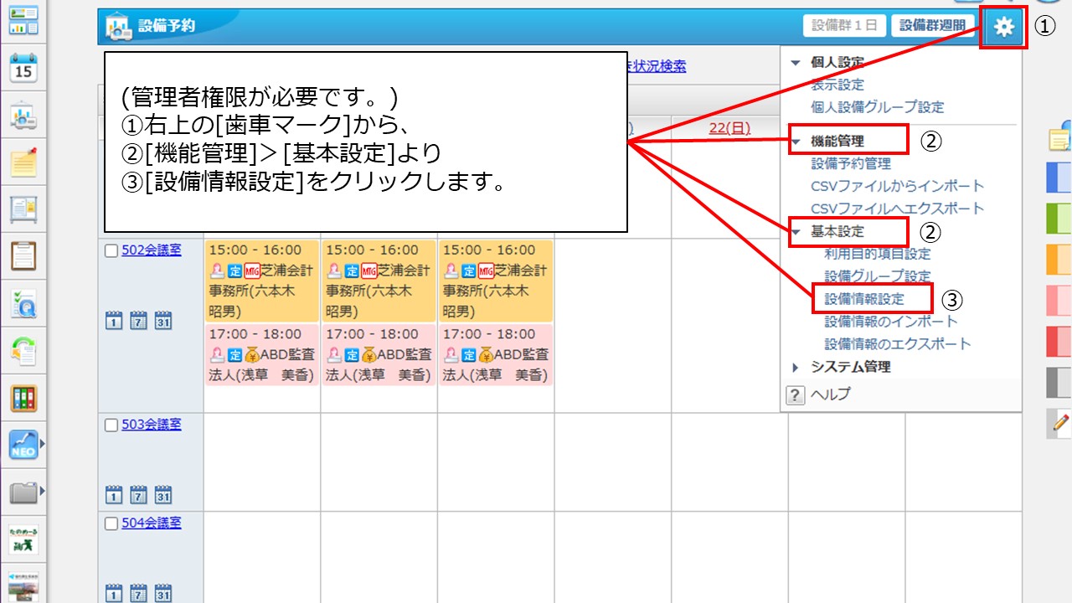Choose CSVファイルからインポート menu item
The width and height of the screenshot is (1072, 603).
coord(897,186)
